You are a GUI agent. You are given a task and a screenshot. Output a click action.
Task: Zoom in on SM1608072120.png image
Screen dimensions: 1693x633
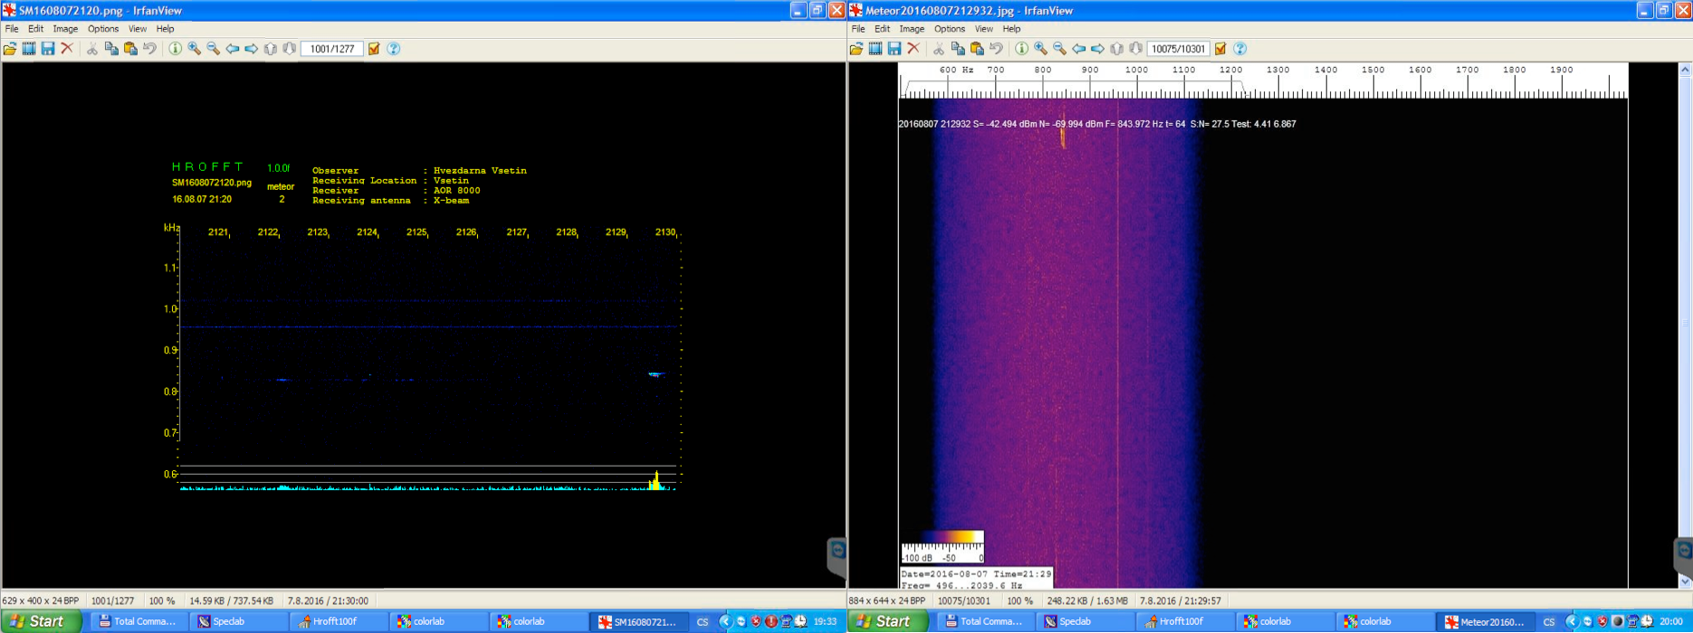(194, 49)
